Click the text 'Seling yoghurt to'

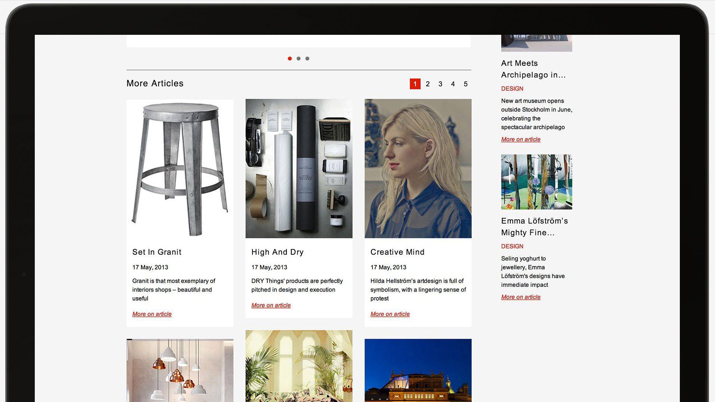click(524, 259)
